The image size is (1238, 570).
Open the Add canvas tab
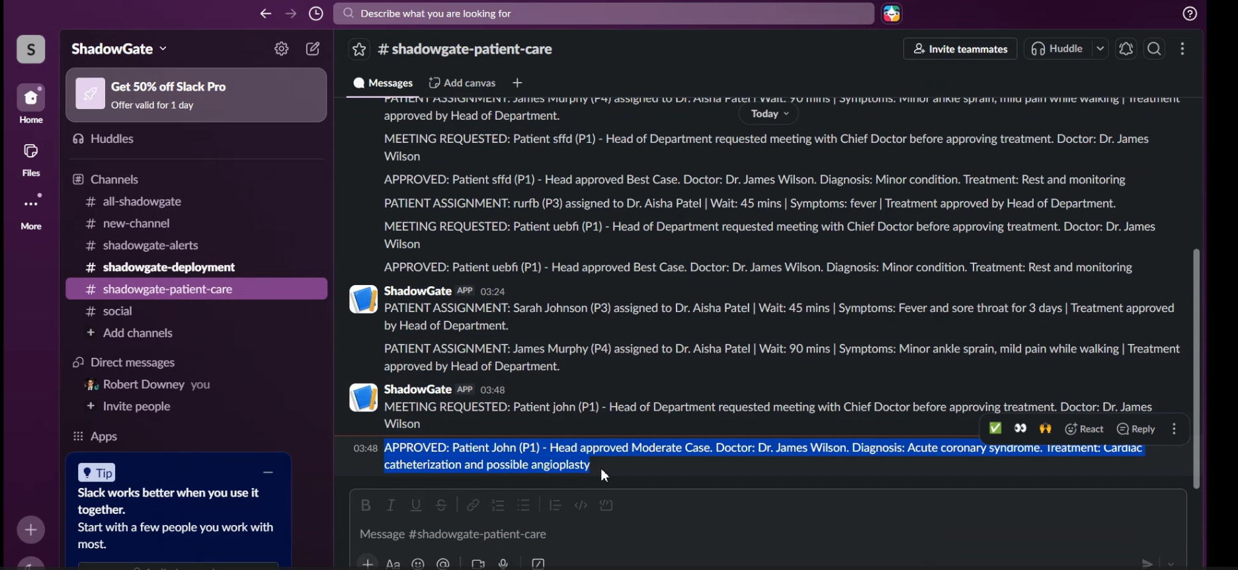[462, 83]
